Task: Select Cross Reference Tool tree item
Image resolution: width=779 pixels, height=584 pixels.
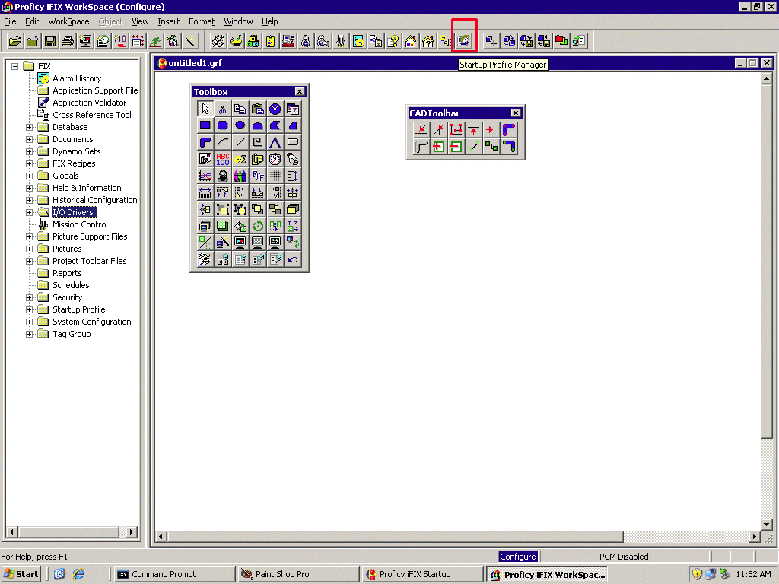Action: pos(92,115)
